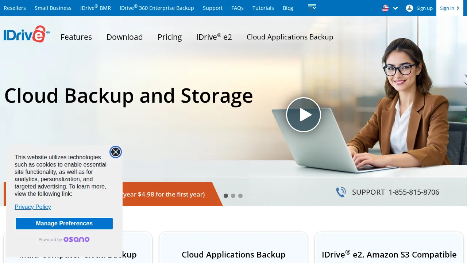
Task: Open the IDrive e2 Amazon S3 Compatible card
Action: pos(389,247)
